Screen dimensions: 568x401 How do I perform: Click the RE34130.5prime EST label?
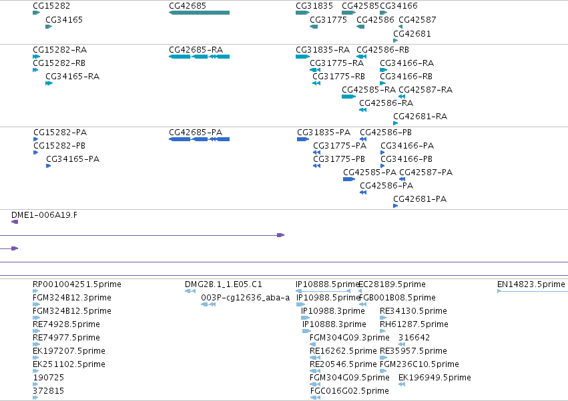click(413, 311)
